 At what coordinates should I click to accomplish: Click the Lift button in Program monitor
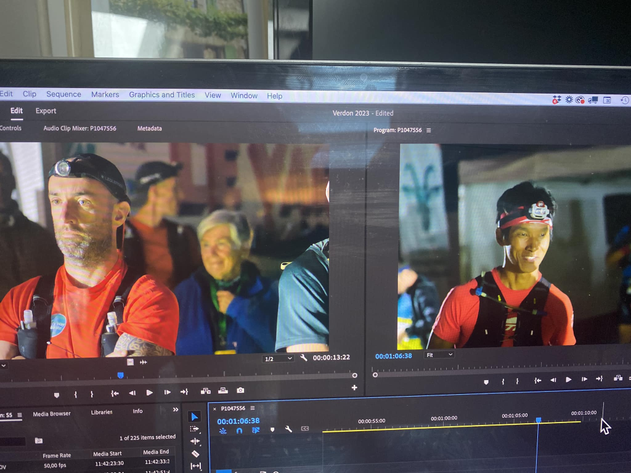(619, 378)
